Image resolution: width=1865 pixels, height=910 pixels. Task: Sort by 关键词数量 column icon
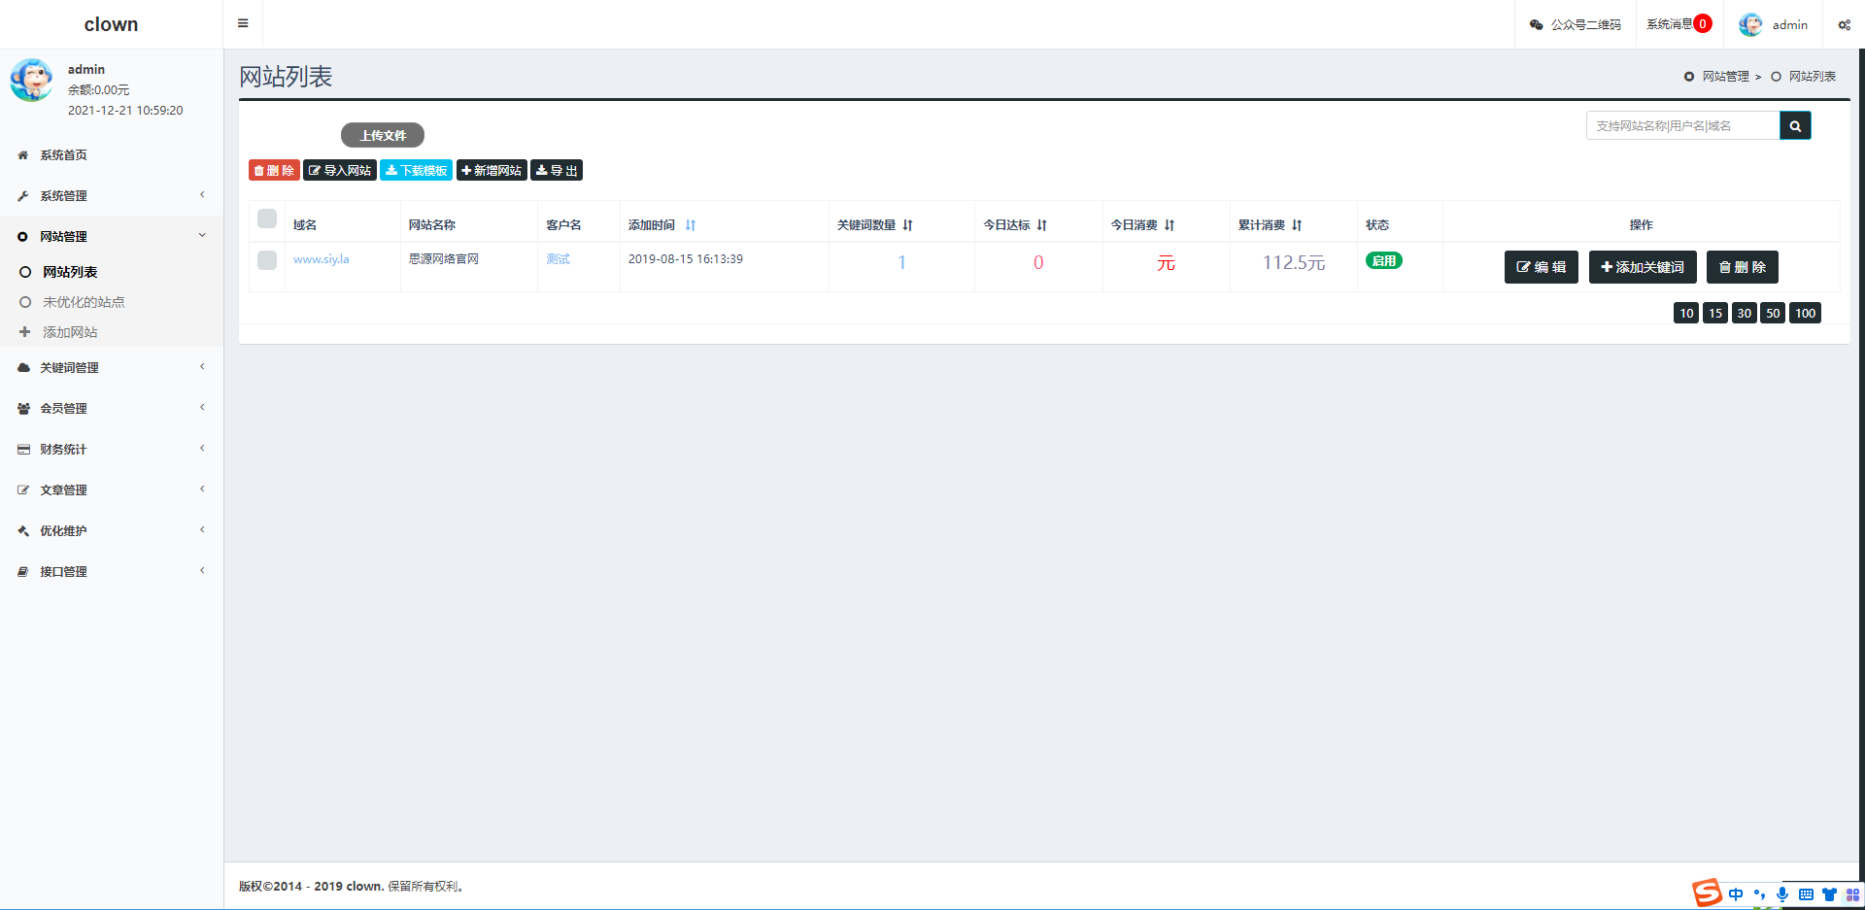tap(907, 225)
